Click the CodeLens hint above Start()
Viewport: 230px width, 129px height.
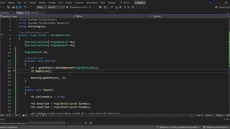click(34, 58)
